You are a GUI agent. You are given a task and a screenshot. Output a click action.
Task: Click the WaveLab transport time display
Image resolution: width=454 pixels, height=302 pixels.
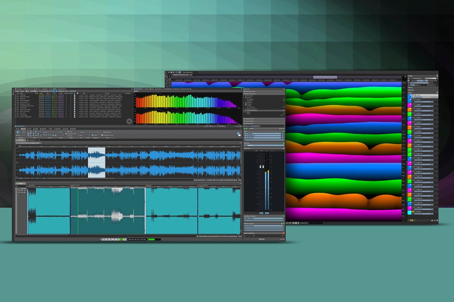(x=137, y=239)
